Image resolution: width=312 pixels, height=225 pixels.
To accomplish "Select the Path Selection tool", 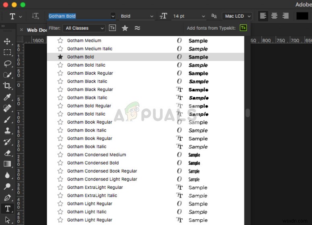I will coord(7,220).
